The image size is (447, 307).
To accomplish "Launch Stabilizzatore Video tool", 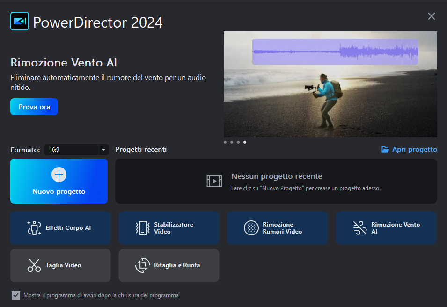I will [x=169, y=228].
